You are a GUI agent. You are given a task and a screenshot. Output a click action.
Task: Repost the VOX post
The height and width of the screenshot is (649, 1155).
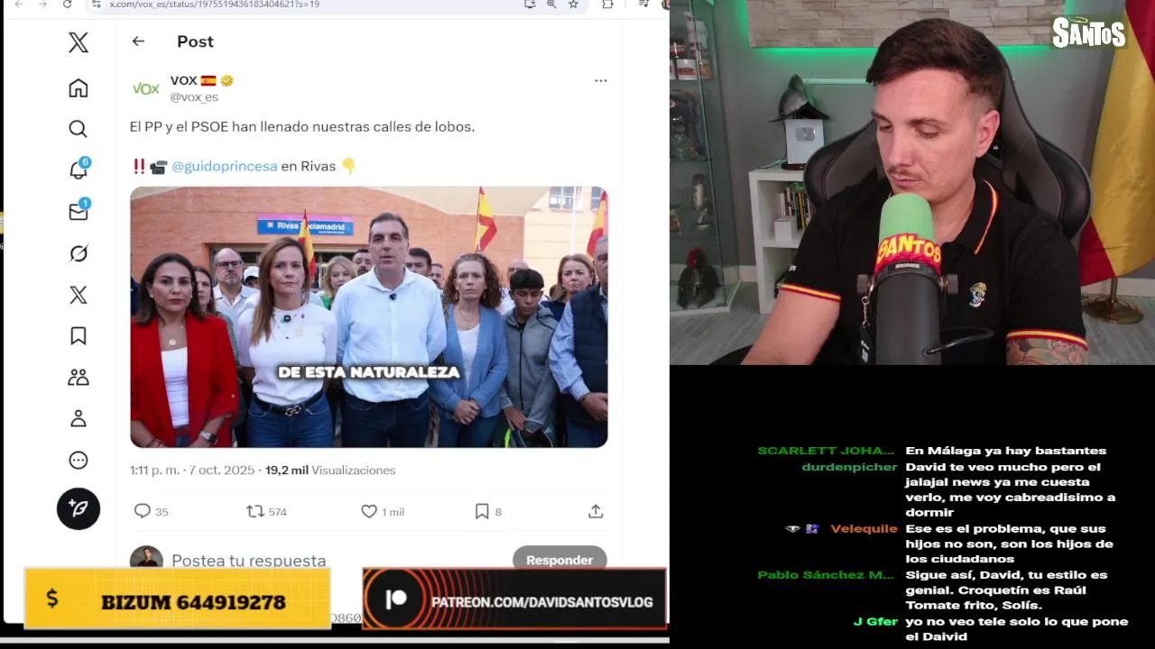[255, 511]
